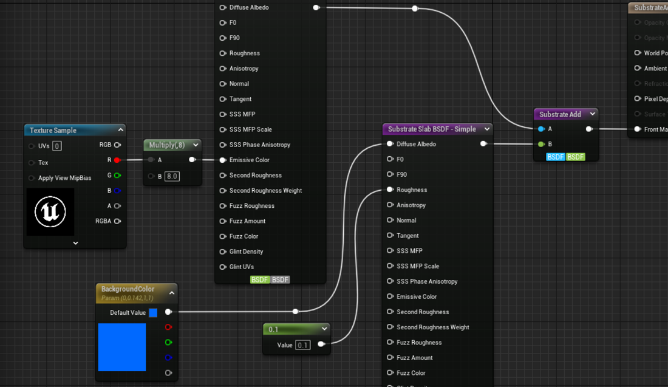Click the SSS MFP Scale pin on Slab BSDF - Simple
The width and height of the screenshot is (668, 387).
(x=390, y=266)
